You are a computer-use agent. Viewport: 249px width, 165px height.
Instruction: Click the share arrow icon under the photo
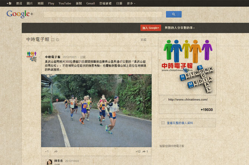(x=56, y=152)
